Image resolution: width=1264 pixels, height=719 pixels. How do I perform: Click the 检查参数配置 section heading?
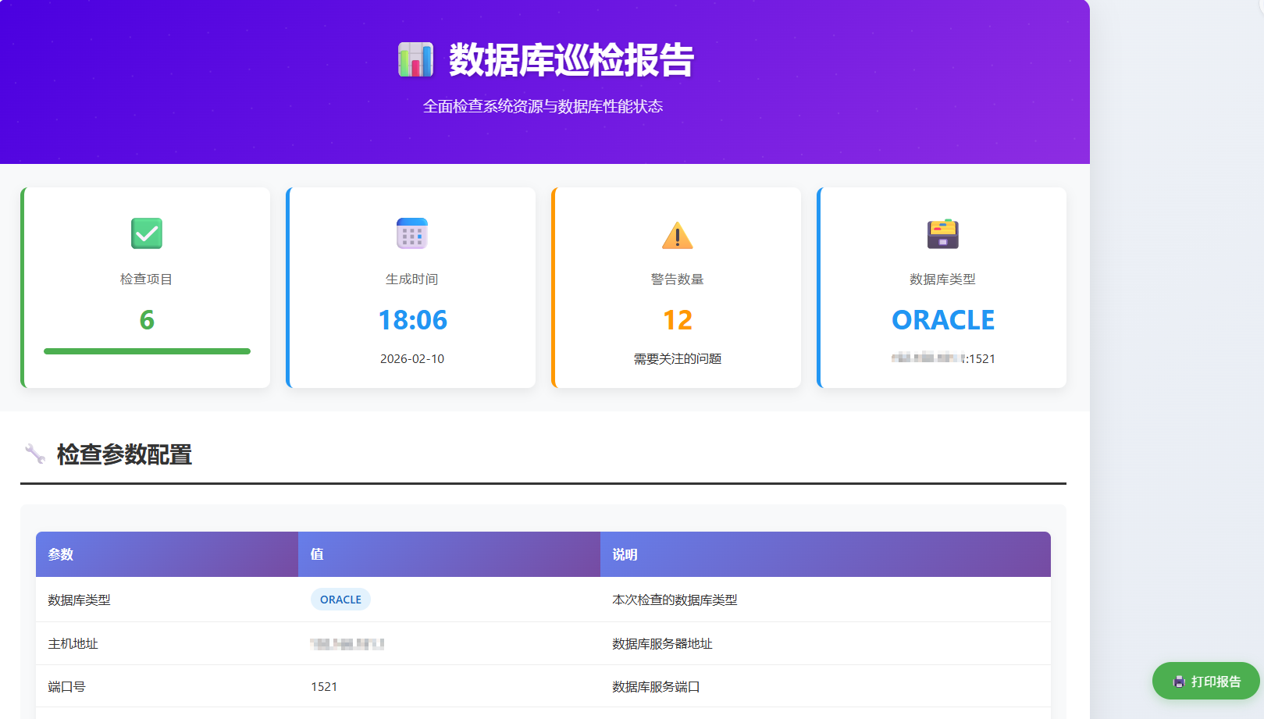click(124, 454)
